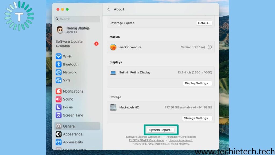
Task: Select Bluetooth in the sidebar
Action: [x=71, y=64]
